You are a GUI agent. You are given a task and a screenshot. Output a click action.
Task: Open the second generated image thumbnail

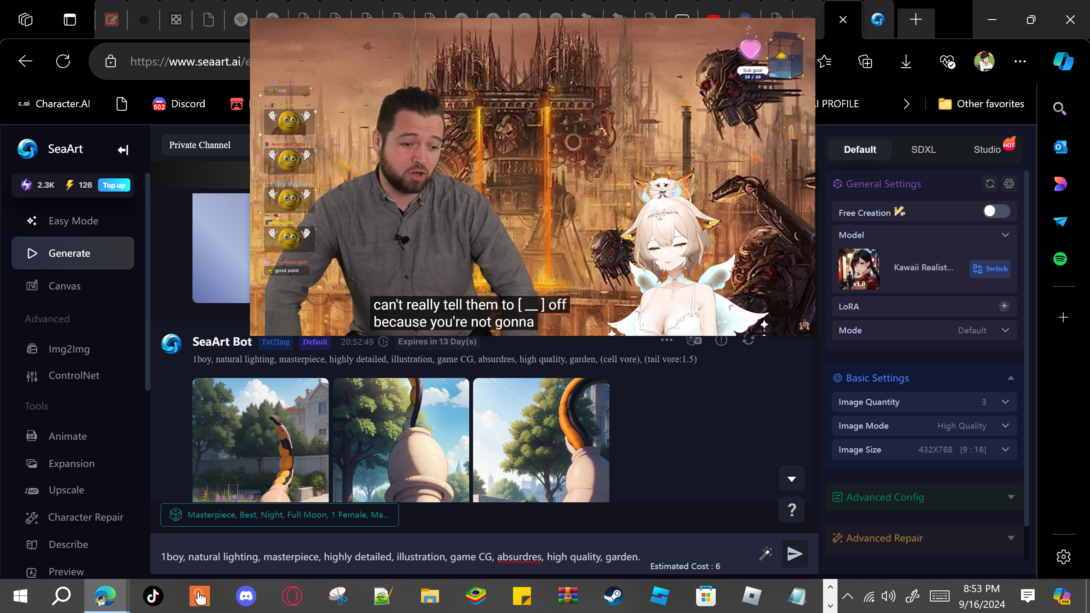pos(401,440)
